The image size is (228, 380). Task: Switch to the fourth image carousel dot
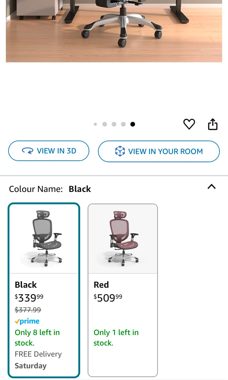click(123, 124)
